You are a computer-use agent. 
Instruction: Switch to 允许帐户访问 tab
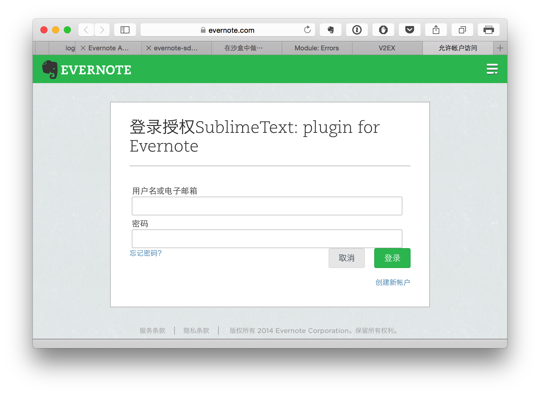[x=458, y=48]
